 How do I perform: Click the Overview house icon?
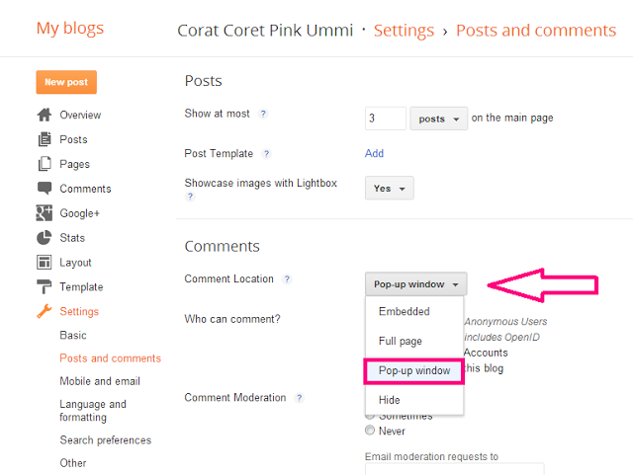pyautogui.click(x=44, y=115)
